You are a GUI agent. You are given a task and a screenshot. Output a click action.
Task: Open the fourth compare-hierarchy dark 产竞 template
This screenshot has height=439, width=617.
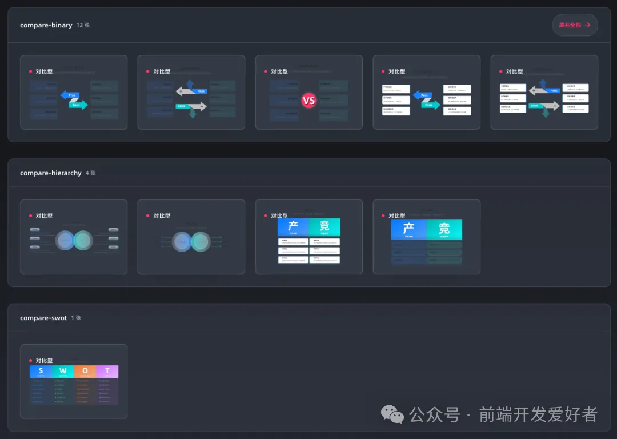coord(427,237)
